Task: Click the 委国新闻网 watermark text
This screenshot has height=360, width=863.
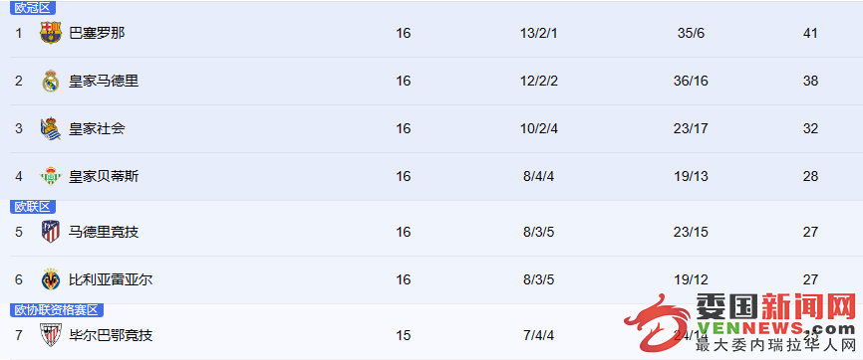Action: click(x=776, y=307)
